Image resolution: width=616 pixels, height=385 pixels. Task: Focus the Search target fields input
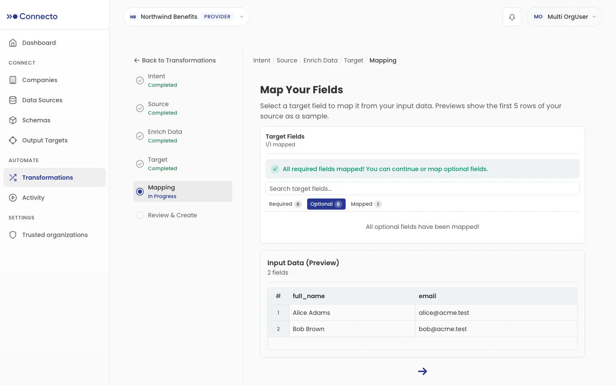423,189
